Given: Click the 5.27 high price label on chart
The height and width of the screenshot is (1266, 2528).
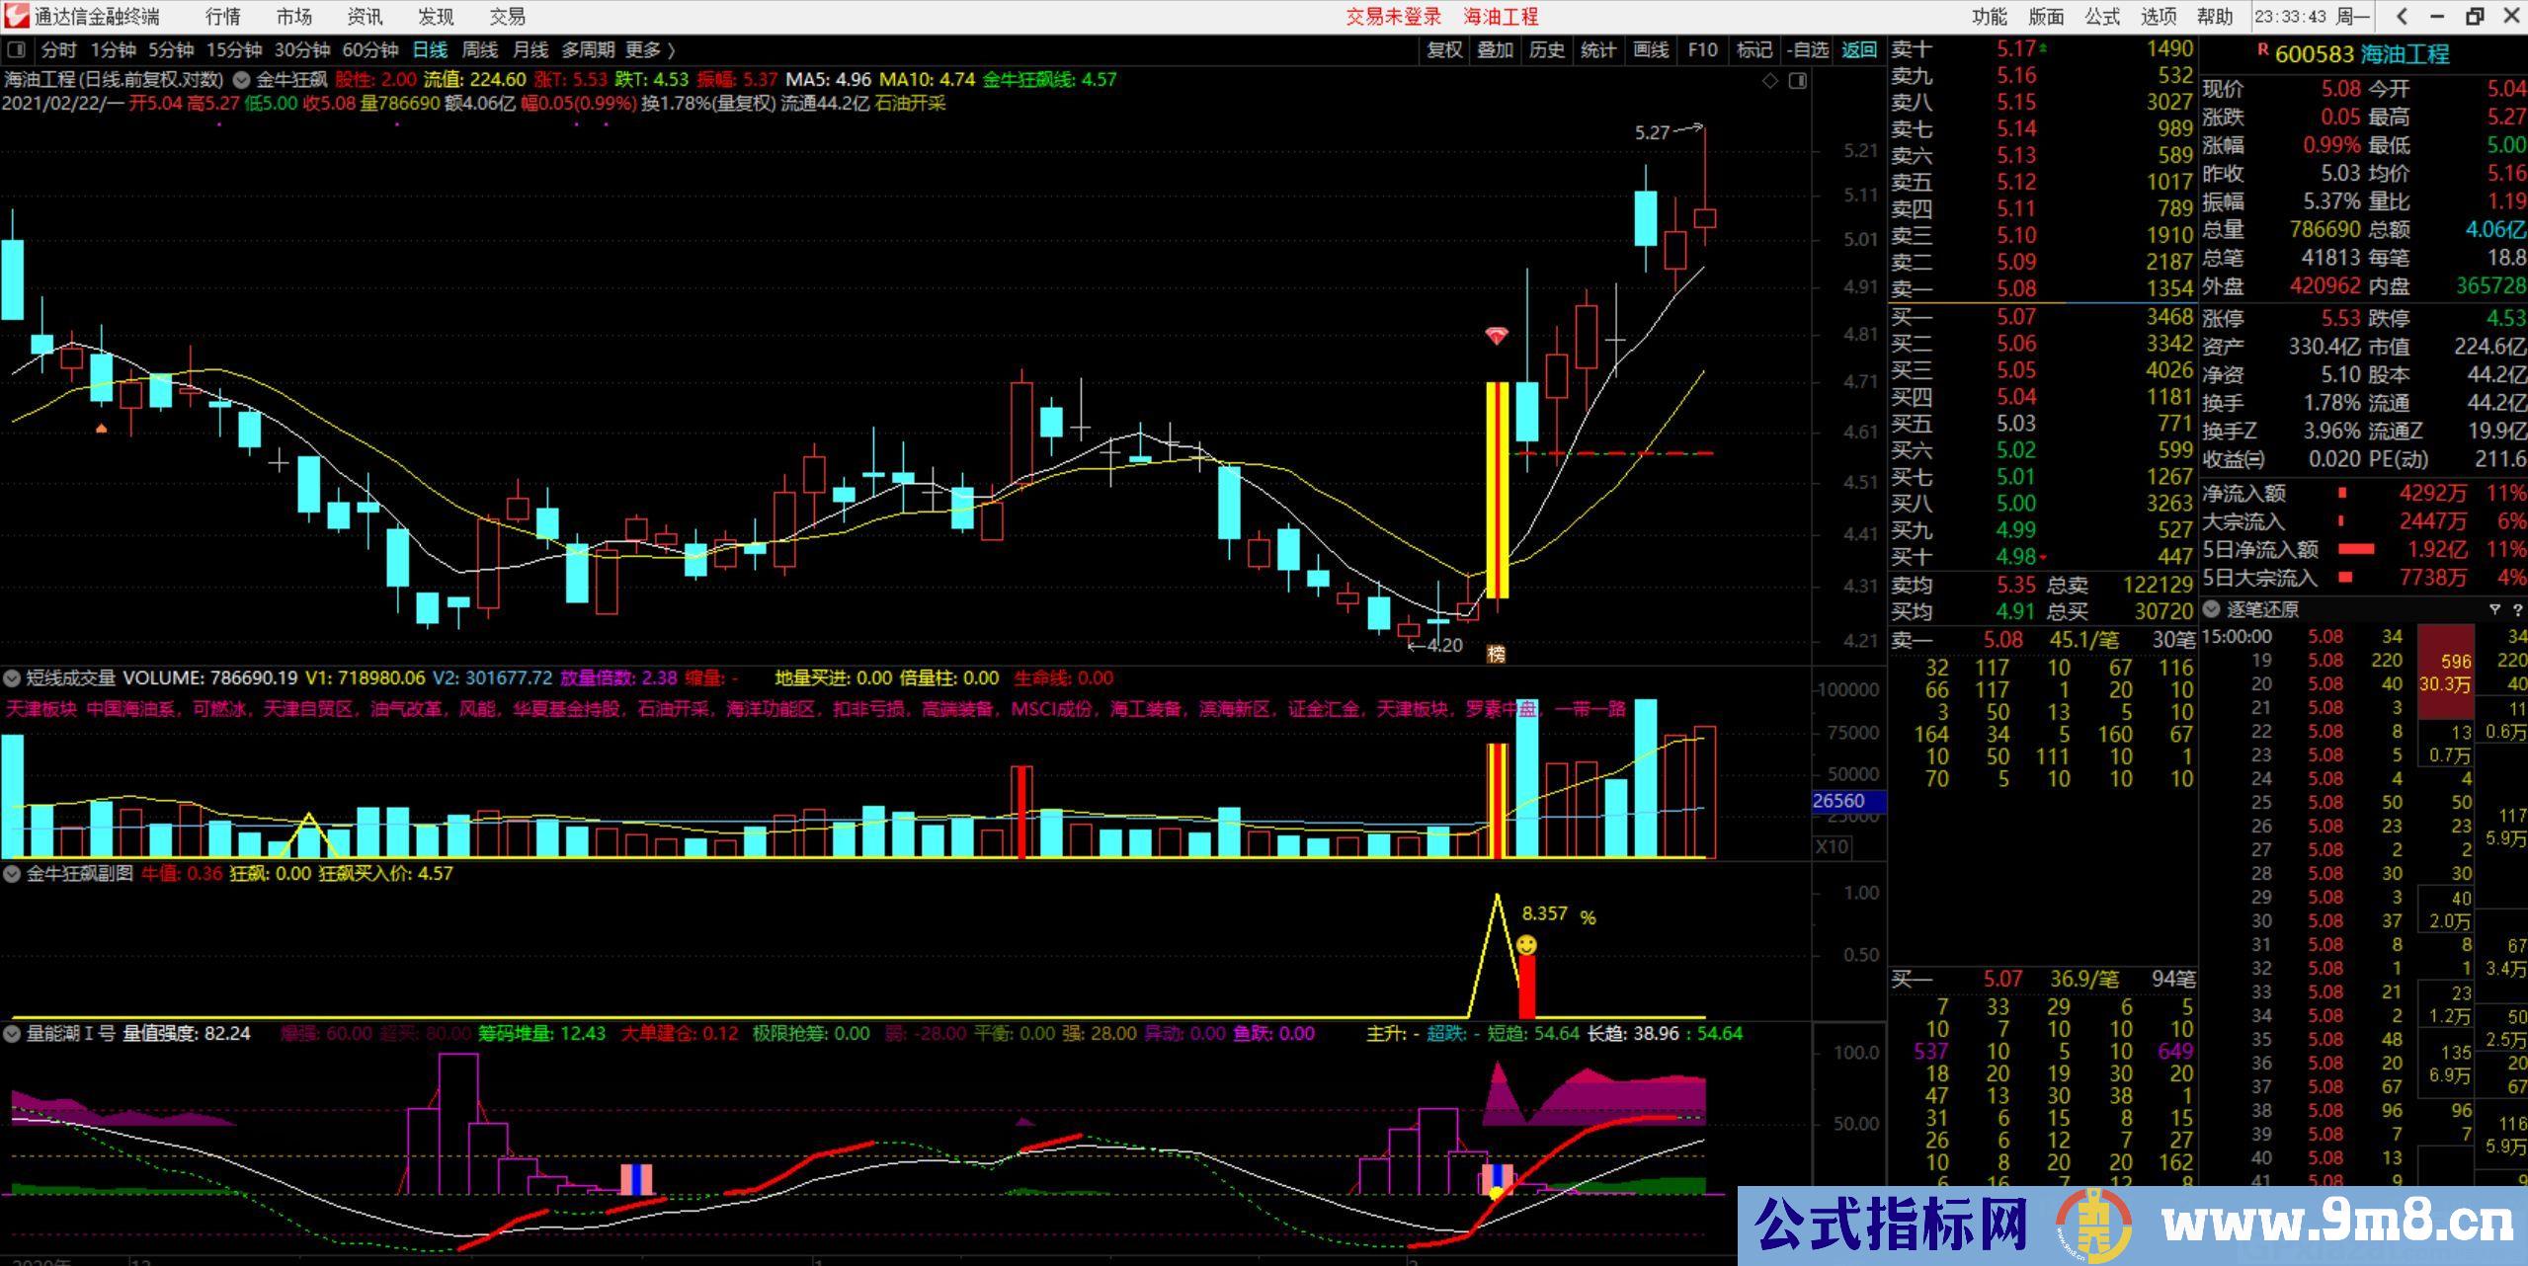Looking at the screenshot, I should pyautogui.click(x=1652, y=132).
